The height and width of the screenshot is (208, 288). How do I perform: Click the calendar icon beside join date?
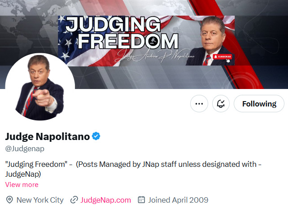(141, 200)
